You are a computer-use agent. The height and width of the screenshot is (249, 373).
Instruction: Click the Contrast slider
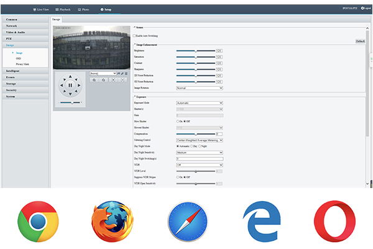point(196,63)
